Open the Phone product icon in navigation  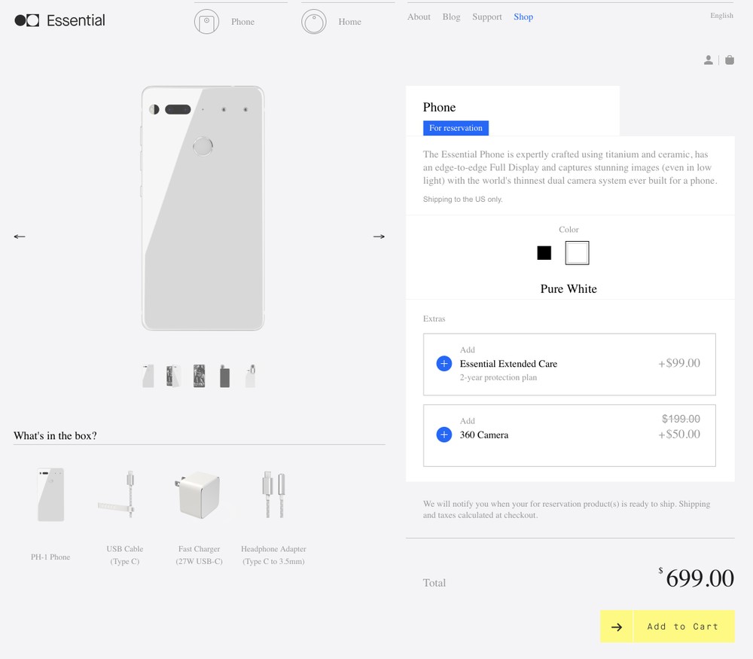pos(206,22)
